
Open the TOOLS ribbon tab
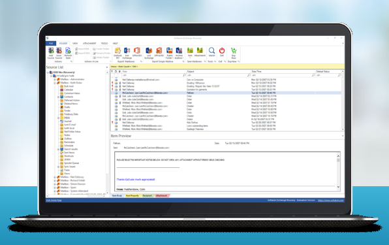click(104, 43)
